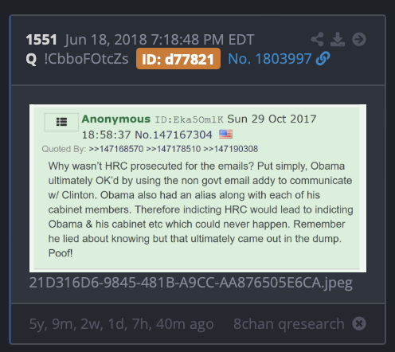Viewport: 395px width, 352px height.
Task: Click the Q author name
Action: click(x=31, y=59)
